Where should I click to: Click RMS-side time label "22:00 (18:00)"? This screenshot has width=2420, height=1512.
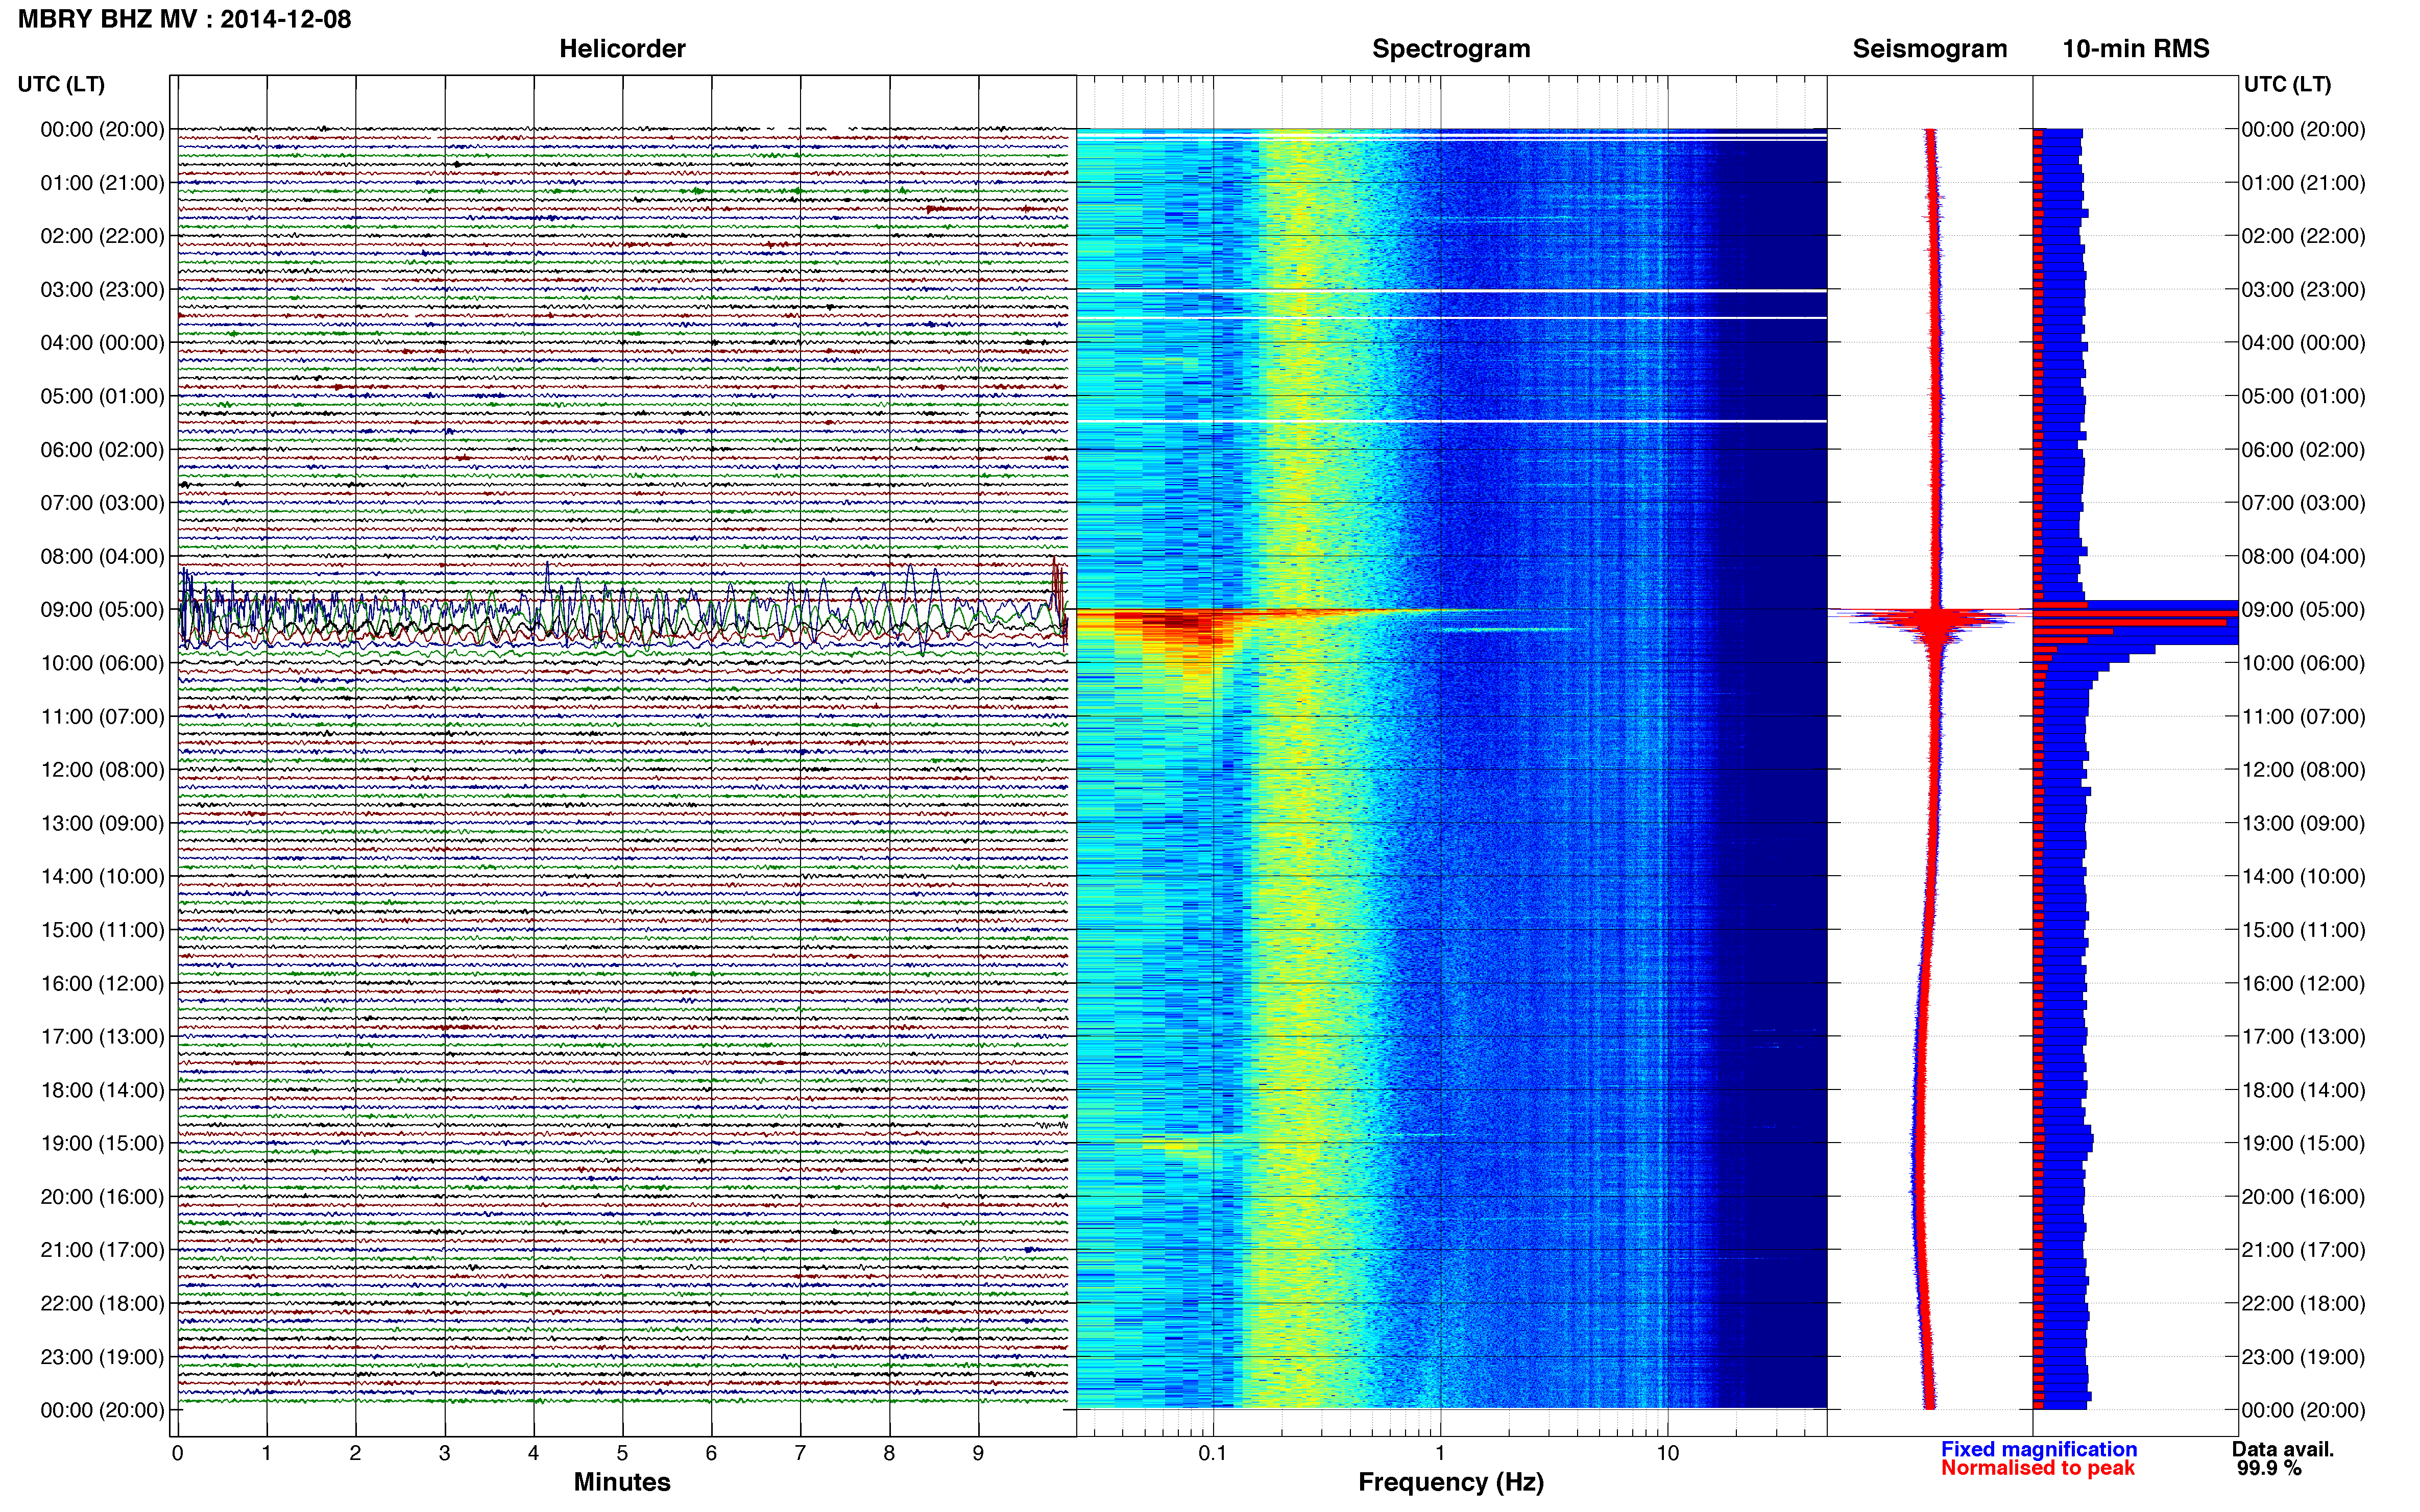point(2303,1303)
